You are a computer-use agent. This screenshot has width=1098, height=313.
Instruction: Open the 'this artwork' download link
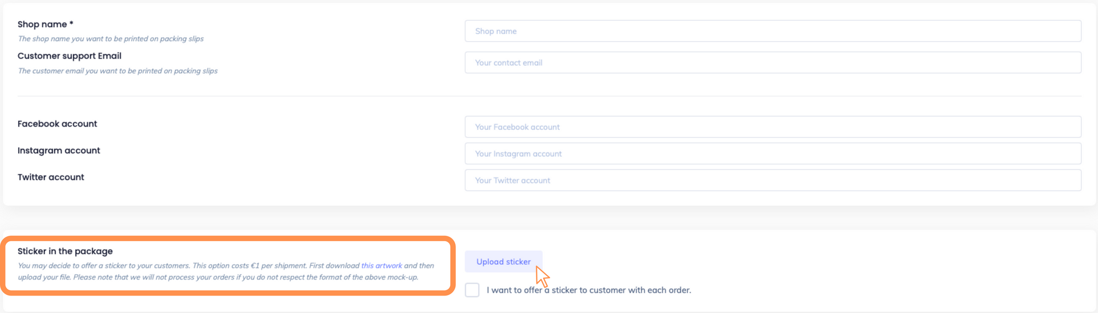coord(382,266)
